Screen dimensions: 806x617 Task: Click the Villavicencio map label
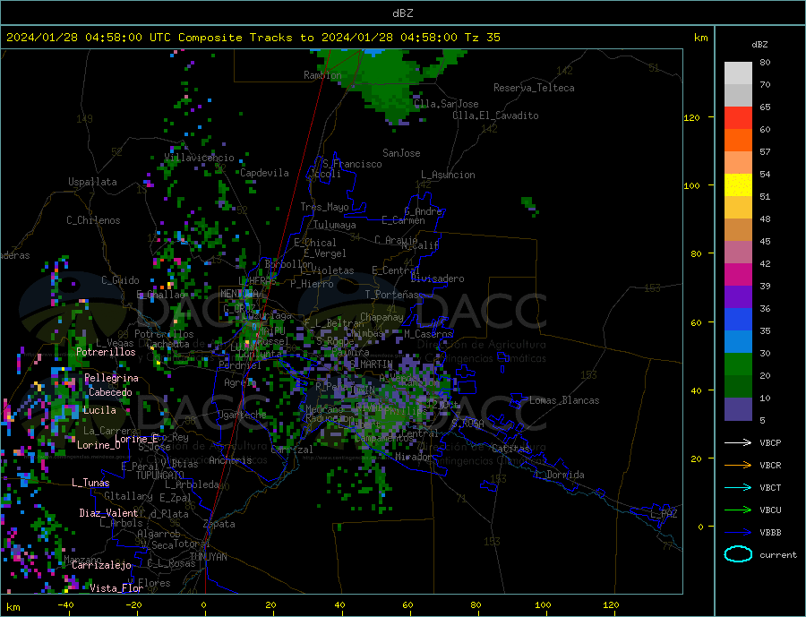(199, 158)
